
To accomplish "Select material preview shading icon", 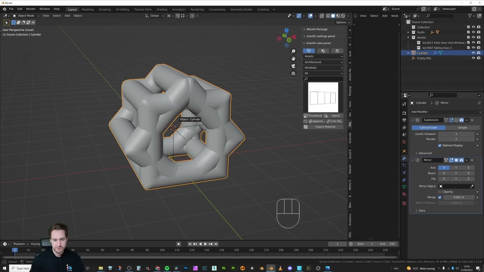I will coord(338,16).
